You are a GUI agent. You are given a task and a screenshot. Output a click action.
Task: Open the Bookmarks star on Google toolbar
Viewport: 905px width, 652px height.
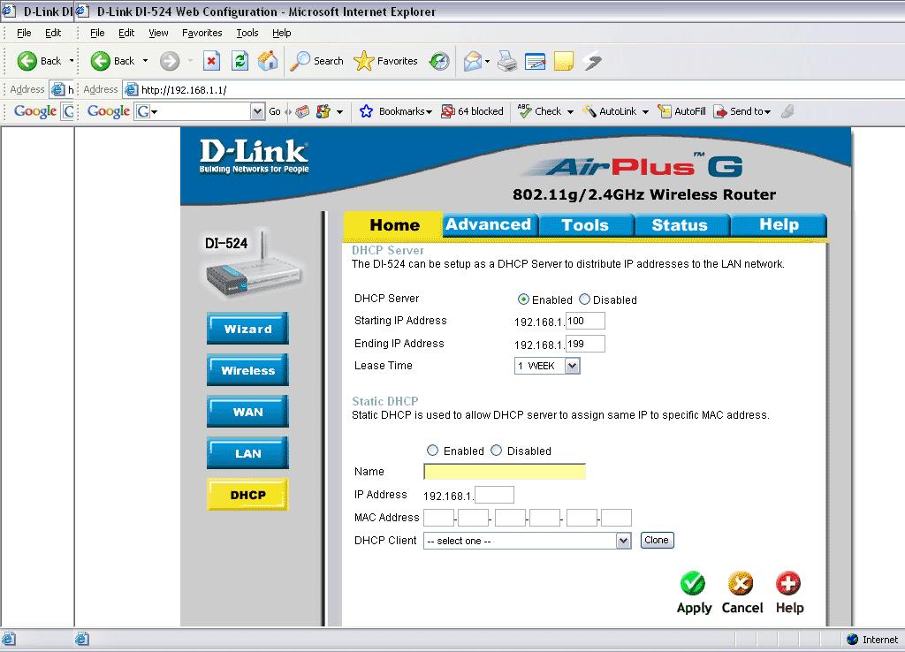[x=366, y=111]
